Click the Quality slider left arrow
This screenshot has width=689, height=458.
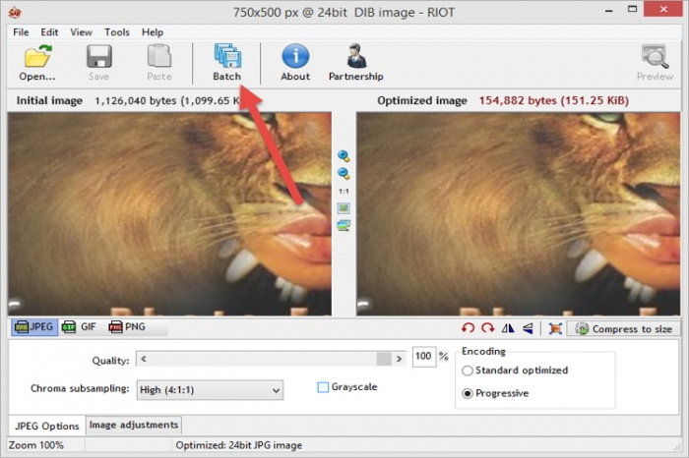pos(144,359)
